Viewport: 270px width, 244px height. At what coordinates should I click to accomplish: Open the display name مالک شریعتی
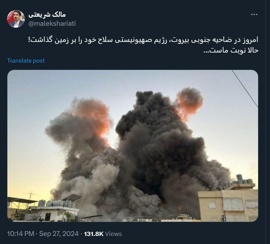coord(47,15)
